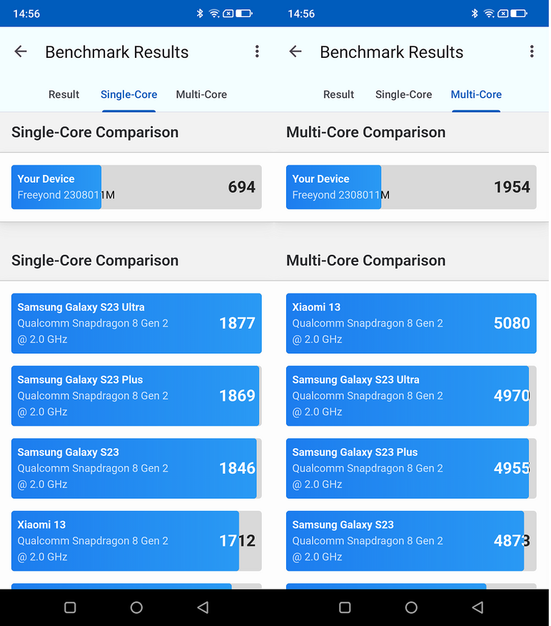The height and width of the screenshot is (626, 551).
Task: Open three-dot overflow menu on left screen
Action: (257, 51)
